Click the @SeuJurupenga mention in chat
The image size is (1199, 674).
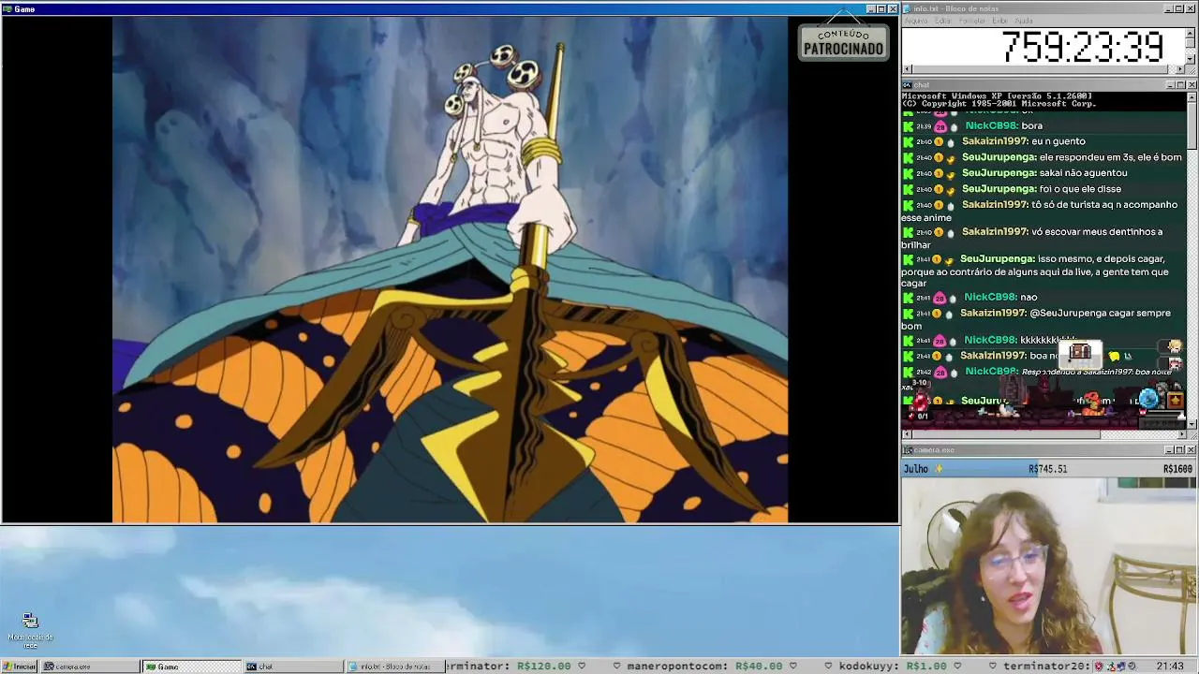click(1067, 313)
